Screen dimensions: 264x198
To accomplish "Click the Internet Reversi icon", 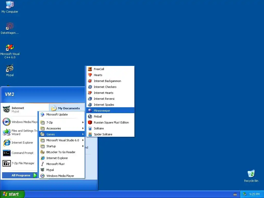I will [x=90, y=99].
